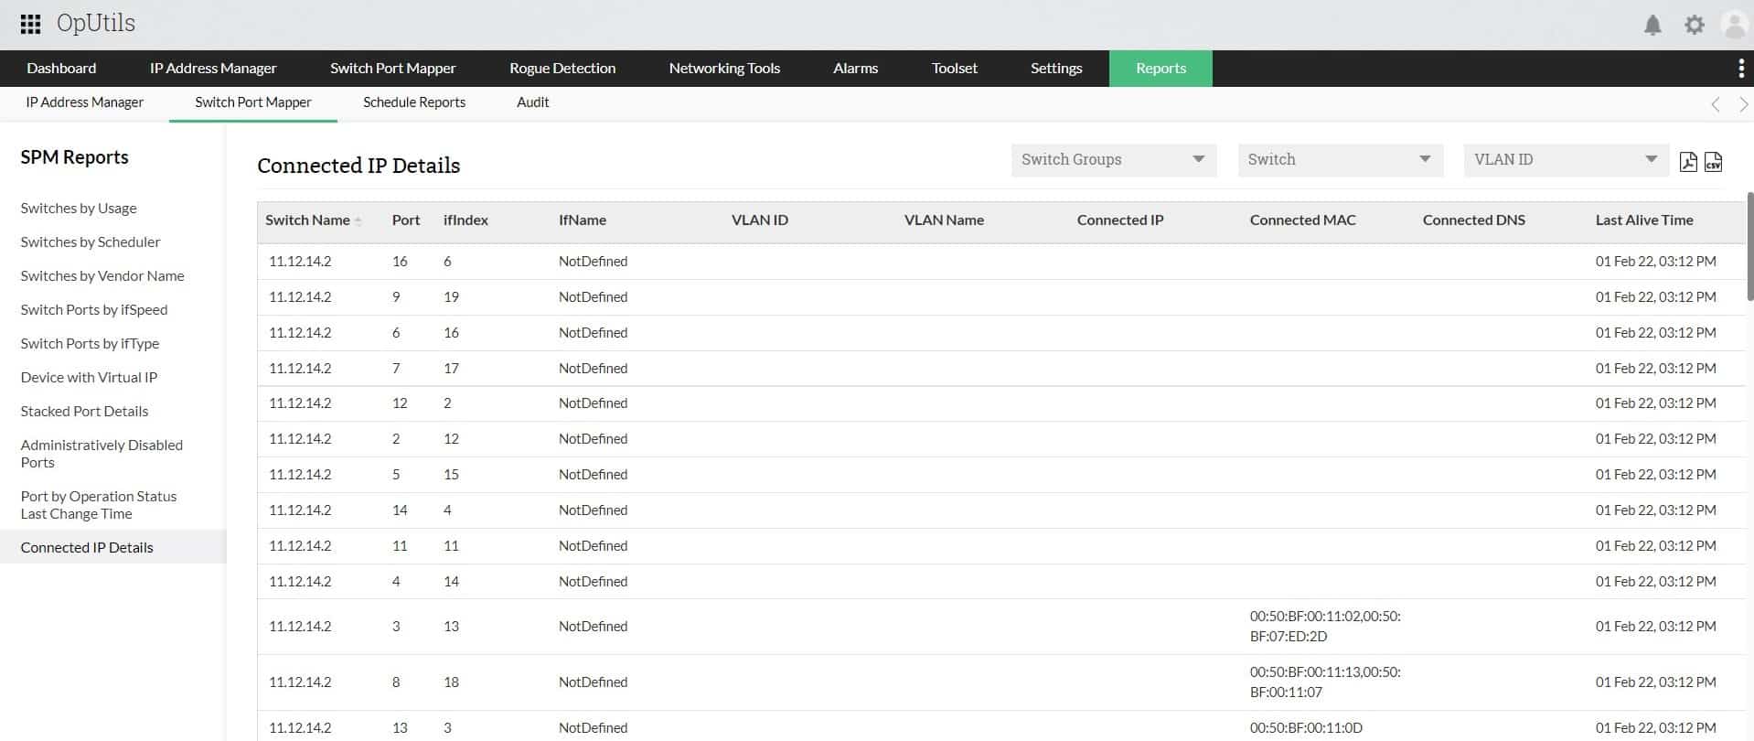Switch to IP Address Manager reports sub-tab

click(84, 102)
